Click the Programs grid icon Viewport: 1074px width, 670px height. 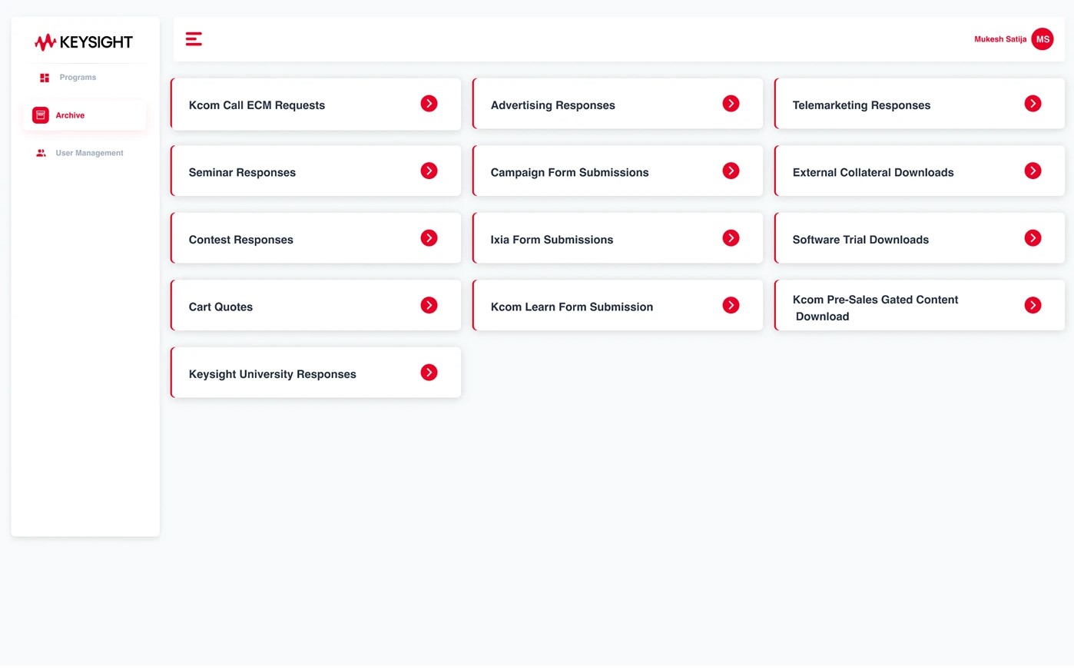pyautogui.click(x=45, y=78)
